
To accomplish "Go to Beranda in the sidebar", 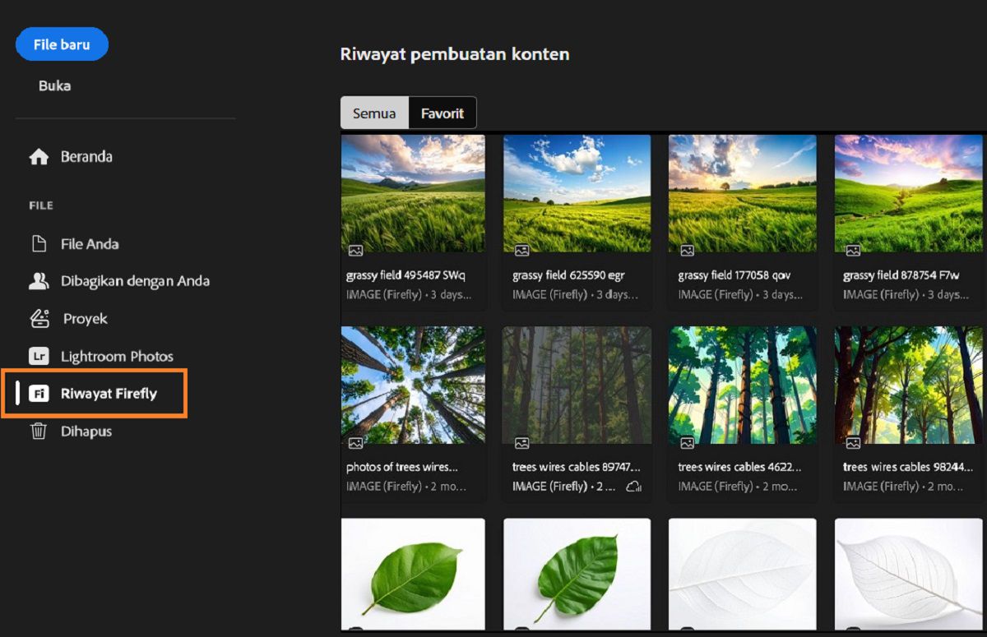I will (x=86, y=157).
